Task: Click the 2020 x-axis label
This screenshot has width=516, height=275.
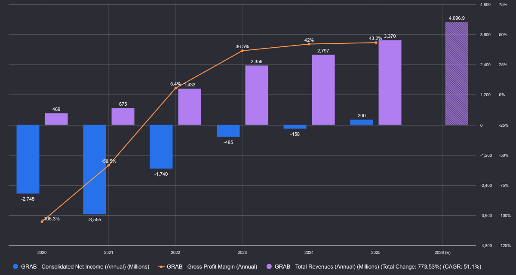Action: tap(42, 253)
